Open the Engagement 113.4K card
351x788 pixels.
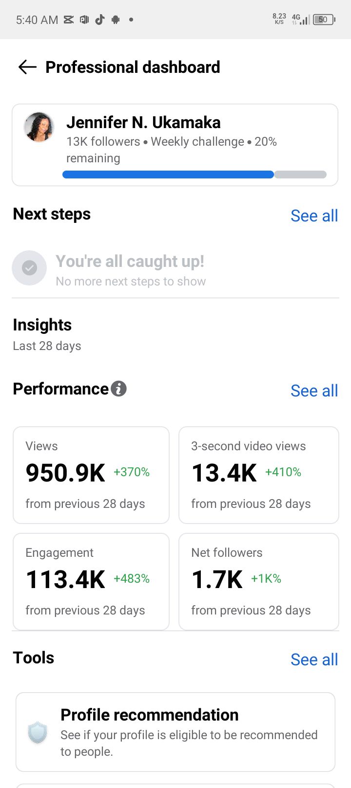tap(91, 582)
